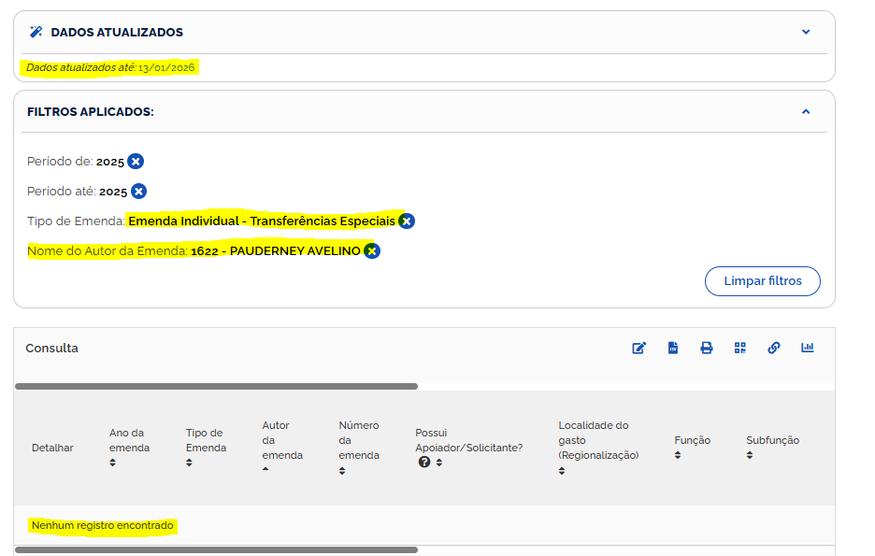
Task: Sort by Ano da emenda column
Action: point(113,463)
